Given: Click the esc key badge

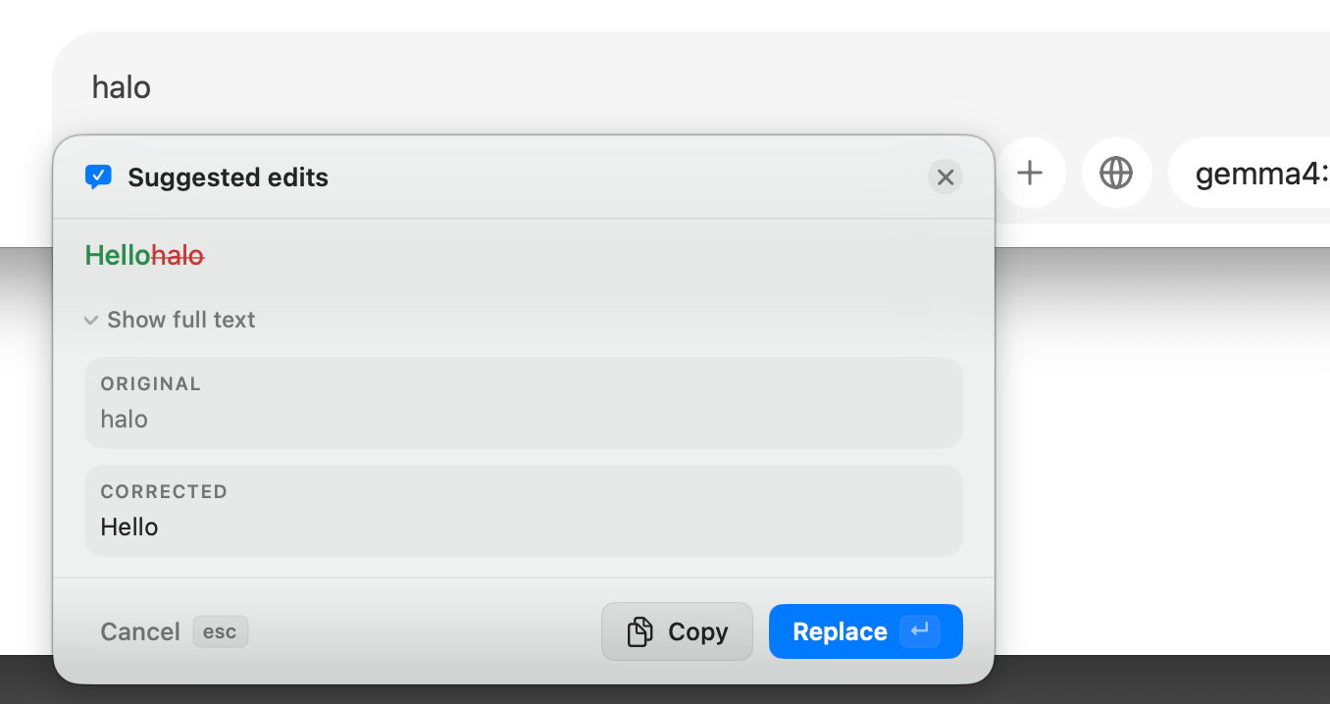Looking at the screenshot, I should pos(220,631).
